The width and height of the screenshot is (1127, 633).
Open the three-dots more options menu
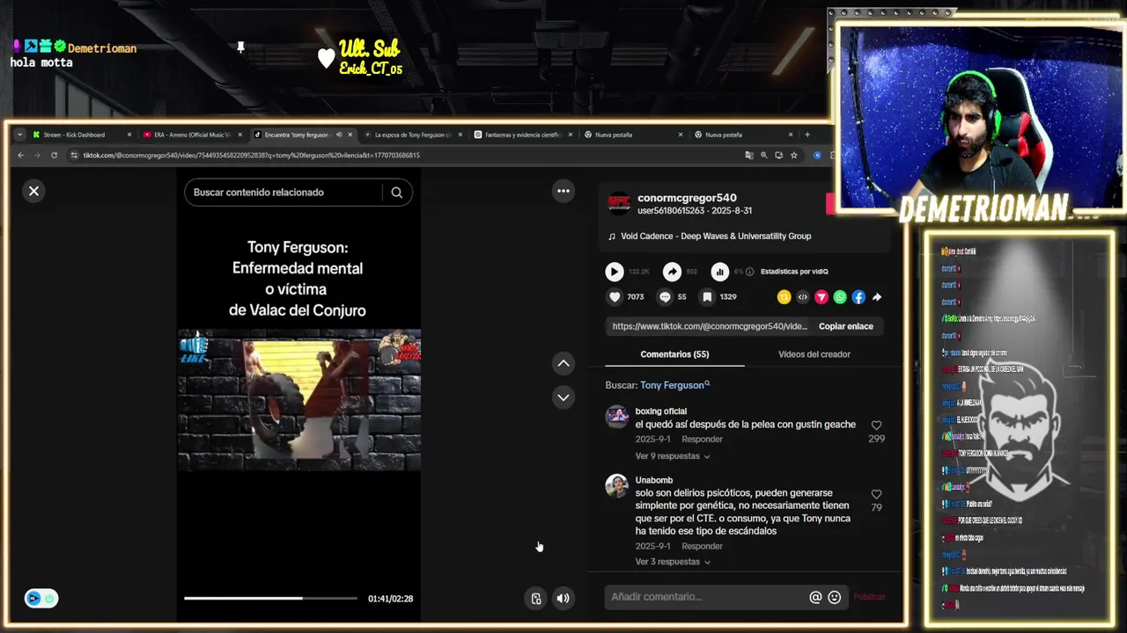563,191
